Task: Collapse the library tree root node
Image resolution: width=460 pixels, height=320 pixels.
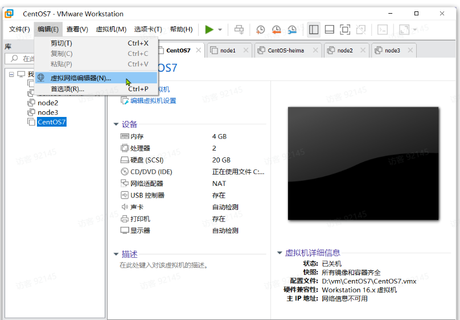Action: pyautogui.click(x=11, y=74)
